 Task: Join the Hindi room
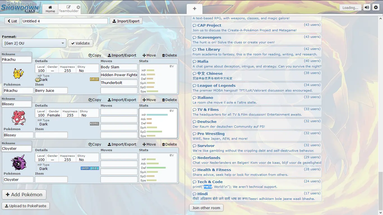click(256, 196)
